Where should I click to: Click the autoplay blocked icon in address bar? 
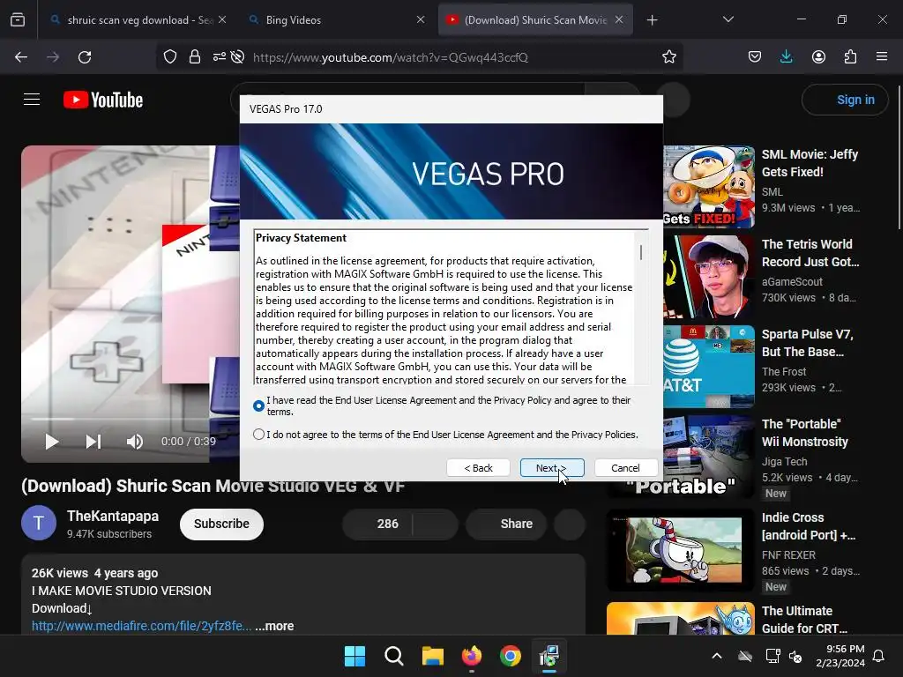click(237, 57)
